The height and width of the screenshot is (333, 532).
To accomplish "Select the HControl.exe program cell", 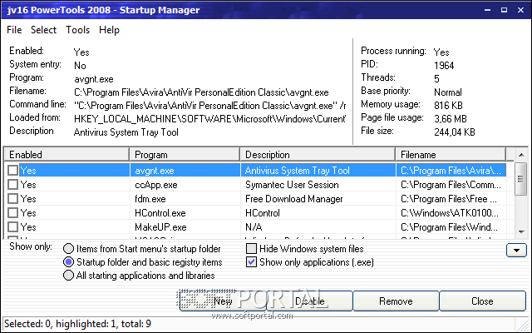I will click(x=185, y=213).
